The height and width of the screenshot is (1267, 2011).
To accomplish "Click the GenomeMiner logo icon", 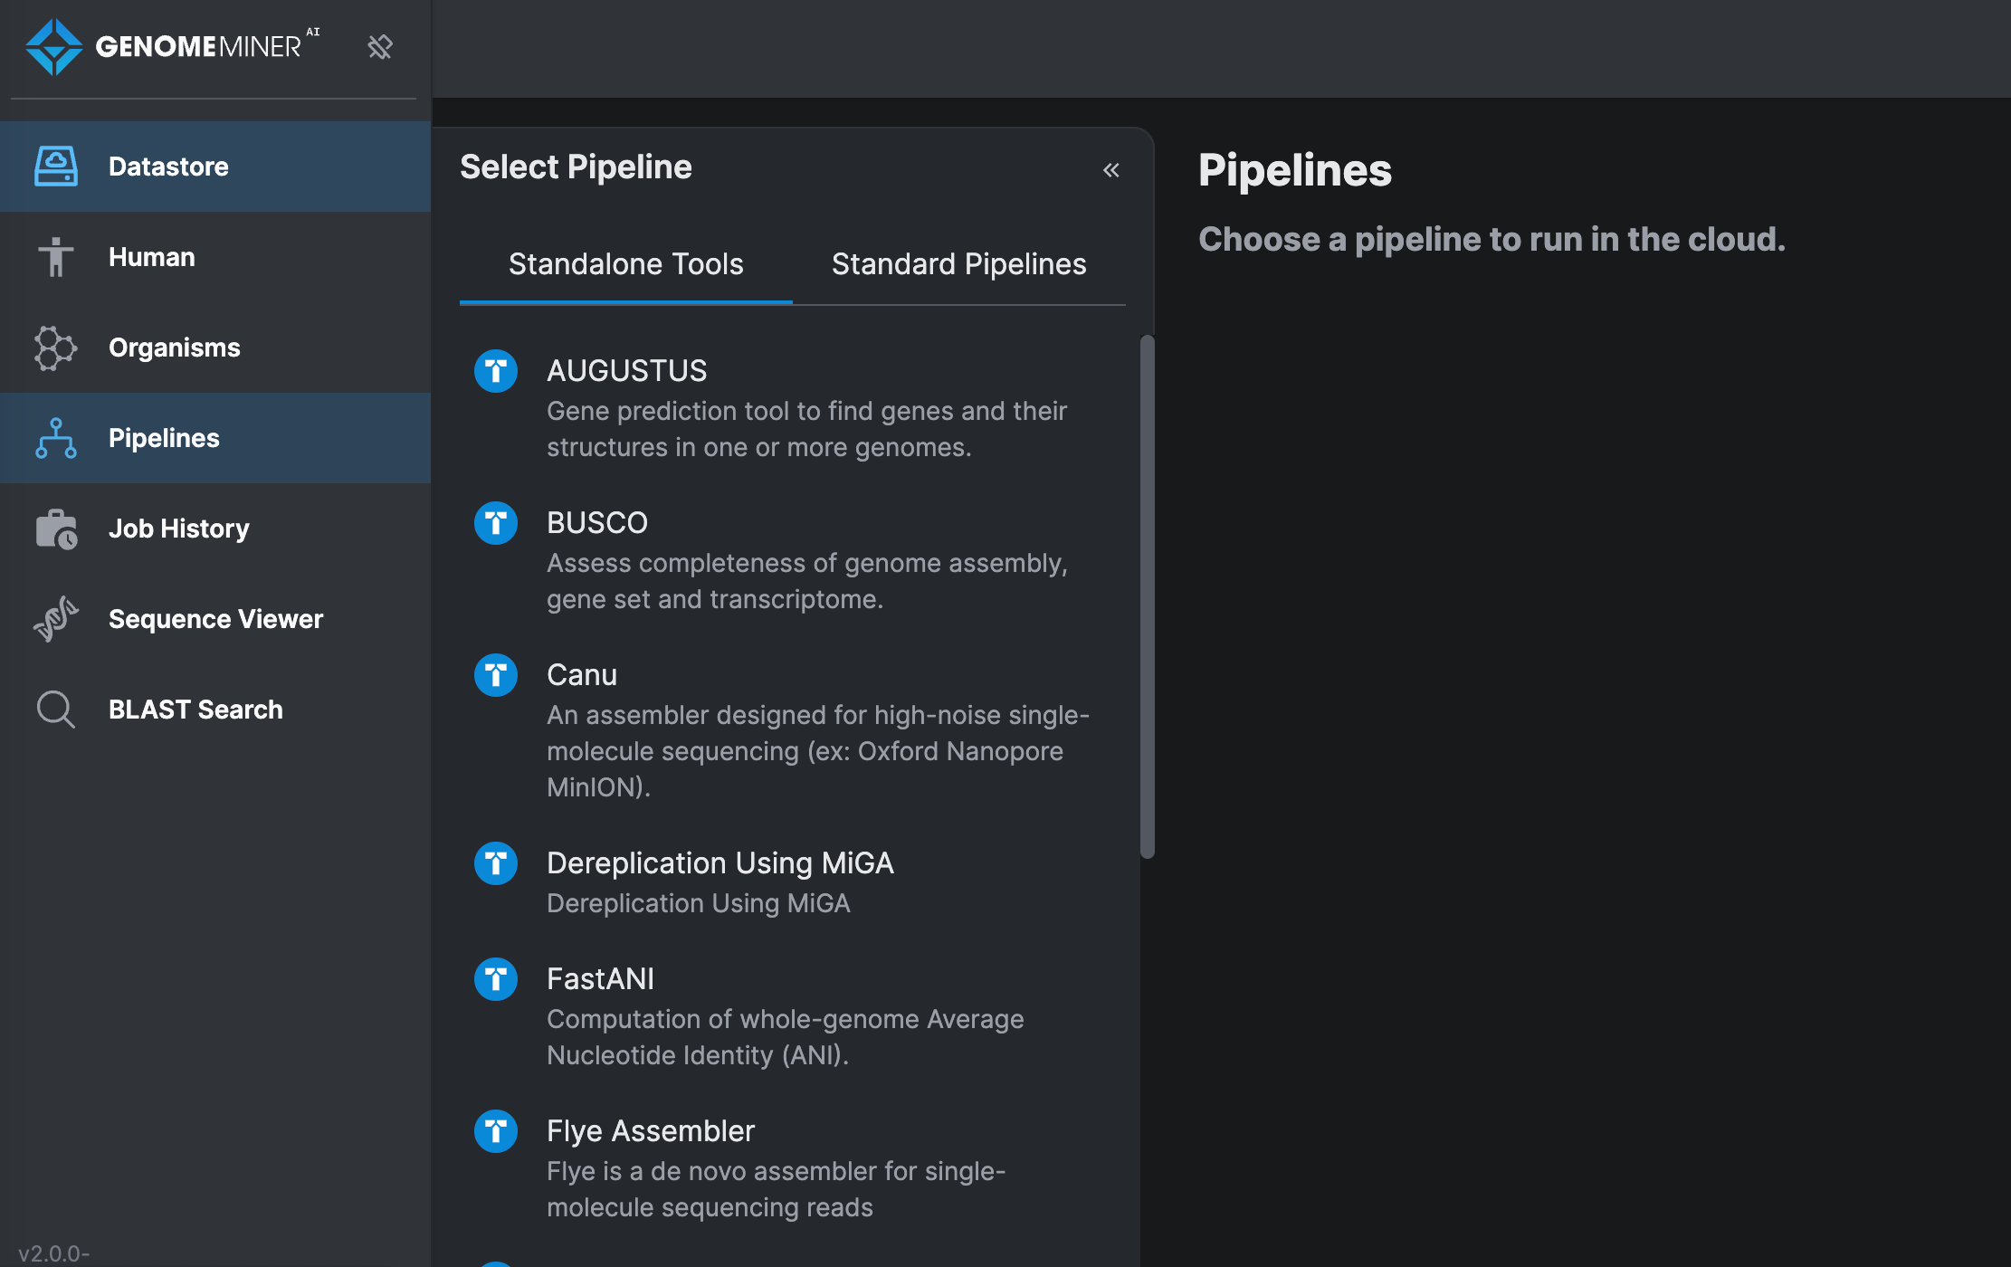I will [54, 47].
